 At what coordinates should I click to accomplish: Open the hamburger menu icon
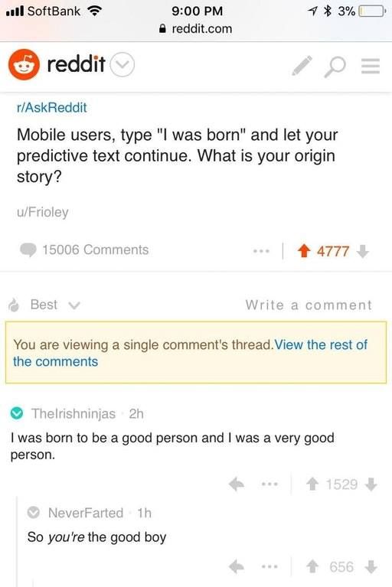pyautogui.click(x=371, y=67)
